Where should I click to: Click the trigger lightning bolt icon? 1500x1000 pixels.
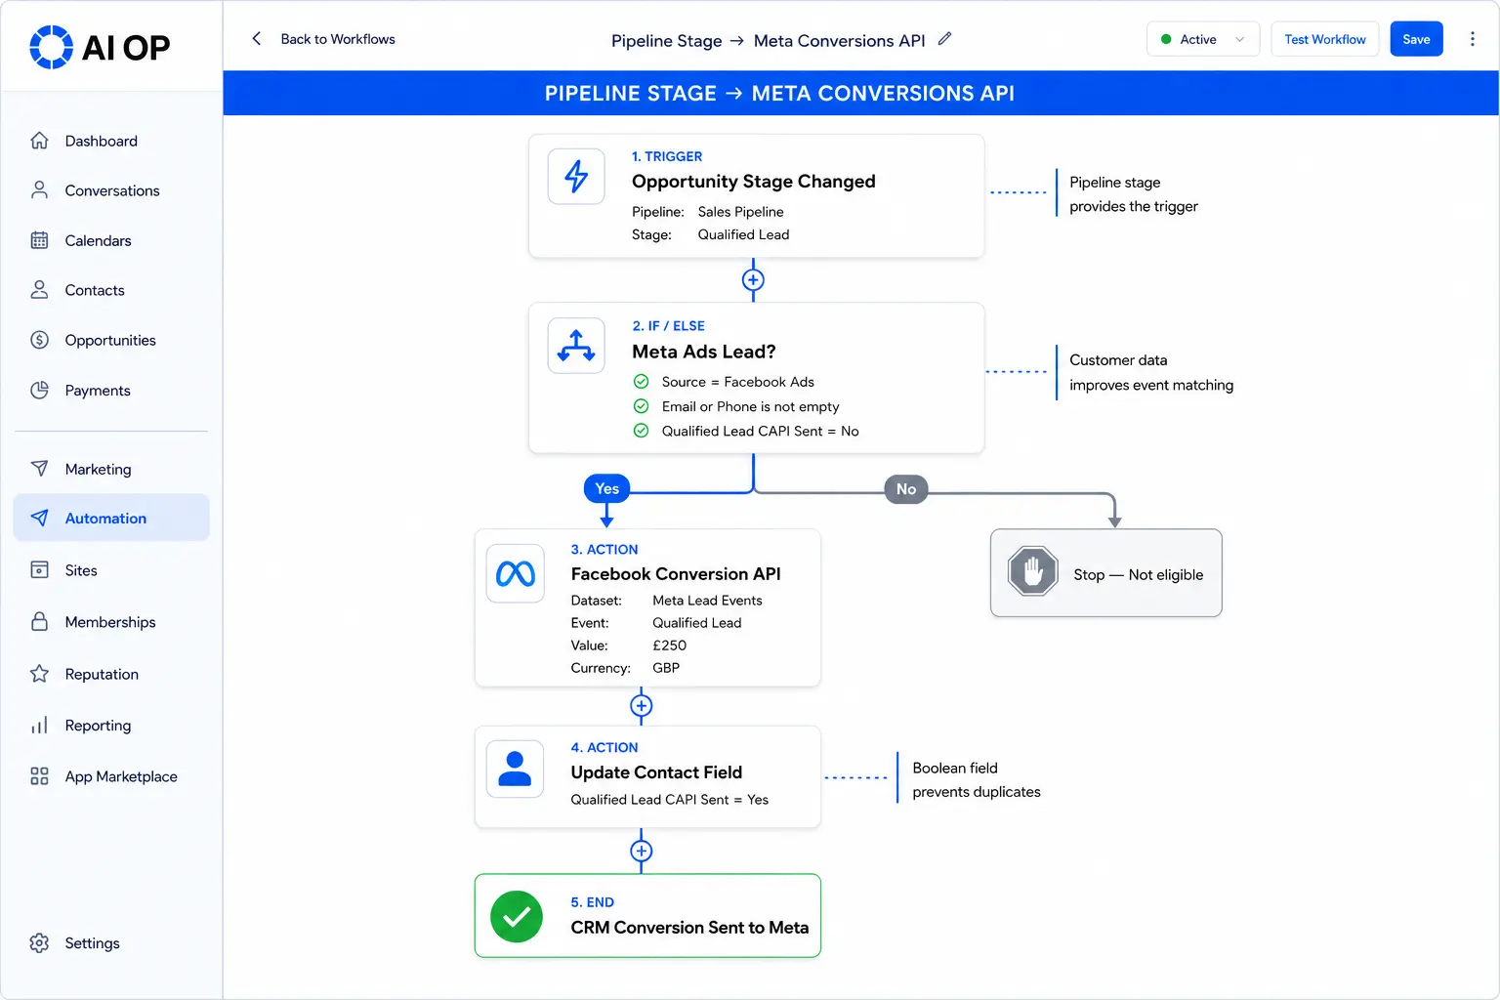(576, 177)
